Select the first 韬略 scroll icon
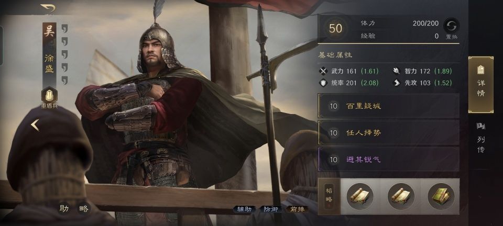 (360, 196)
